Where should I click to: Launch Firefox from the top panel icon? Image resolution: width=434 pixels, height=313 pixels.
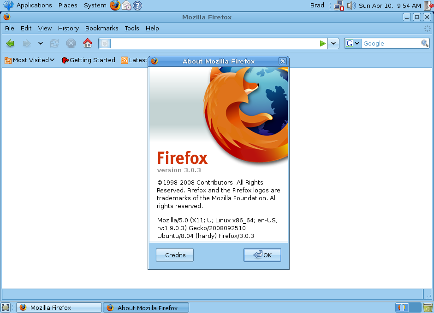coord(115,5)
